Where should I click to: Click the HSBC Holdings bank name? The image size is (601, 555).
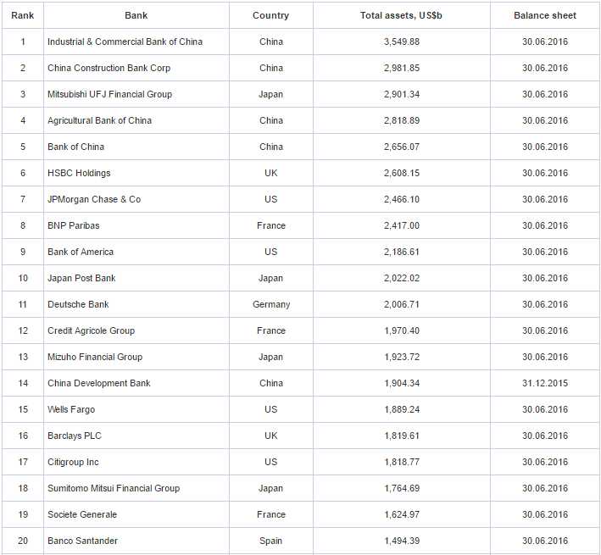(79, 173)
